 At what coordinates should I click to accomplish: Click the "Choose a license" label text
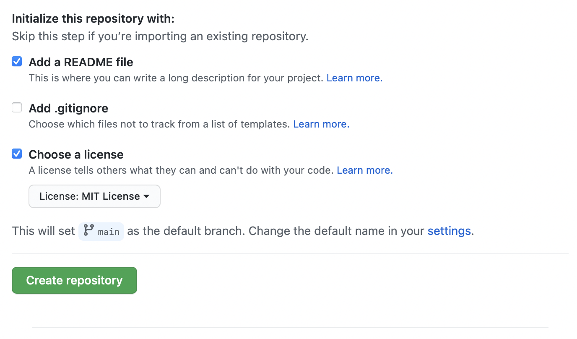[x=76, y=154]
